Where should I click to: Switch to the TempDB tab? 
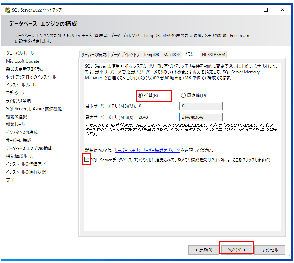151,55
